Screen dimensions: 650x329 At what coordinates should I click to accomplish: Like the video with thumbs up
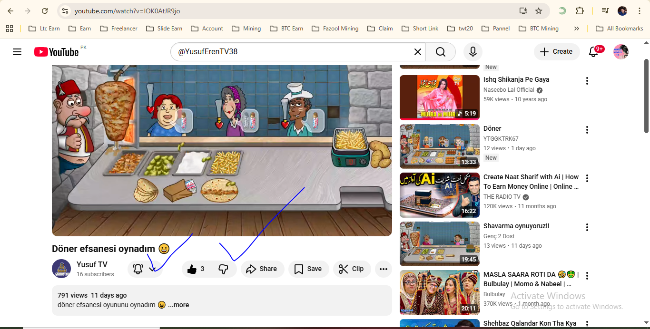pyautogui.click(x=196, y=269)
